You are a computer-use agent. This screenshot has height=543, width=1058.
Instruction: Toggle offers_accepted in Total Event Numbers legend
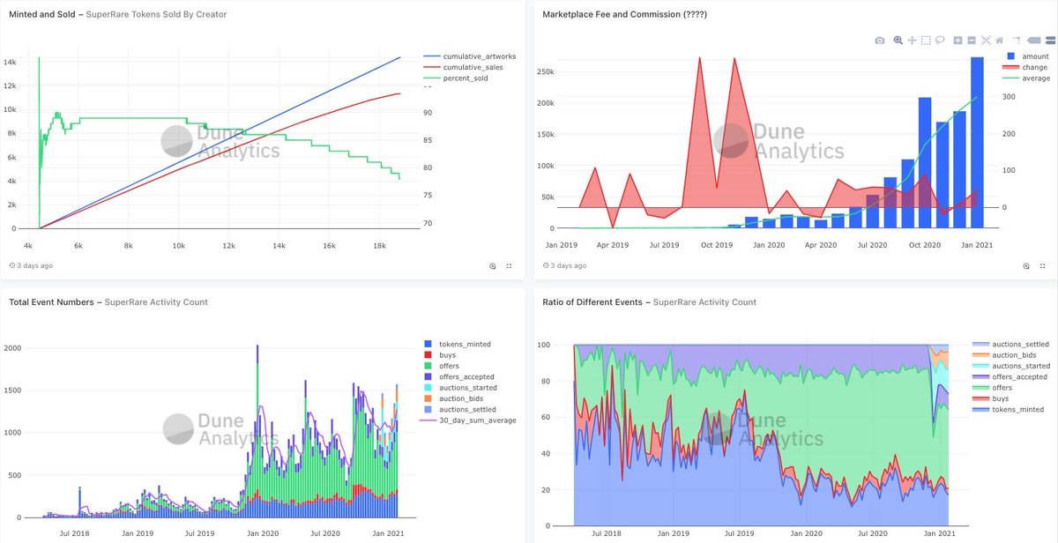(x=459, y=376)
